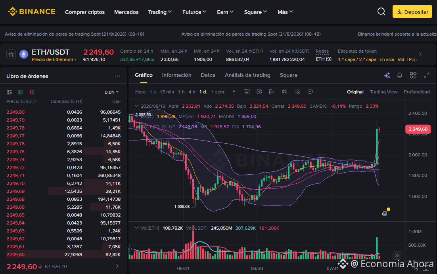This screenshot has height=274, width=437.
Task: Open the Análisis de trading tab
Action: click(247, 75)
